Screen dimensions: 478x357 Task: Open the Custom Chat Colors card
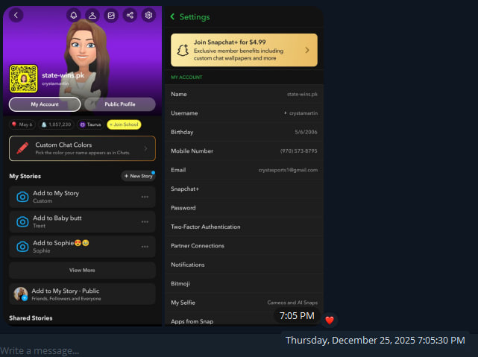click(x=82, y=148)
